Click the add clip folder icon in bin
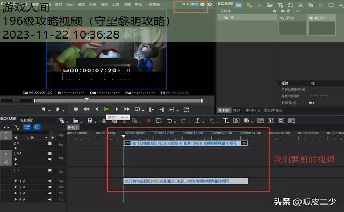Viewport: 344px width, 212px height. 270,5
